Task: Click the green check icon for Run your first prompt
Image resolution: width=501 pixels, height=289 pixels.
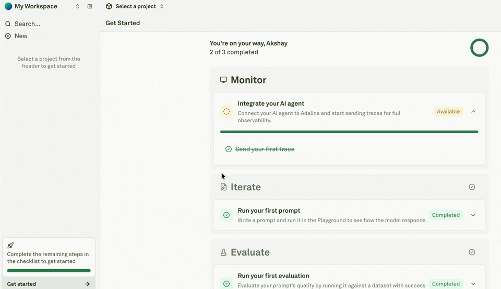Action: tap(226, 215)
